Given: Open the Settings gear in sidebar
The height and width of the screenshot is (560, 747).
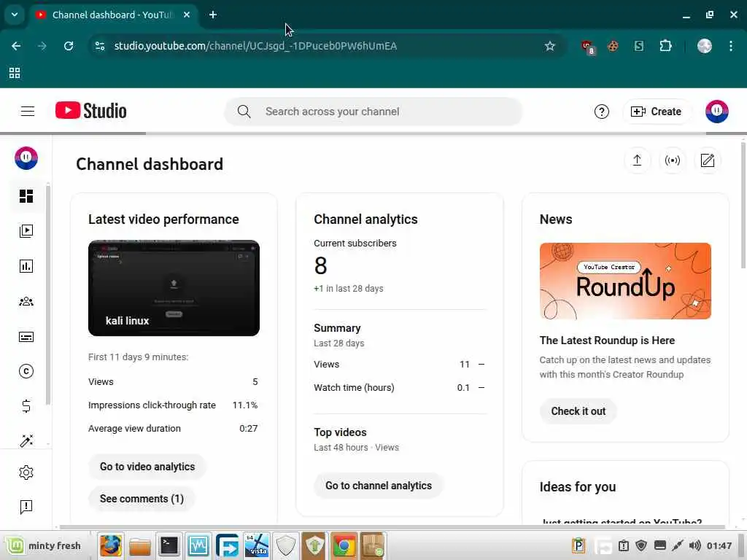Looking at the screenshot, I should [26, 472].
